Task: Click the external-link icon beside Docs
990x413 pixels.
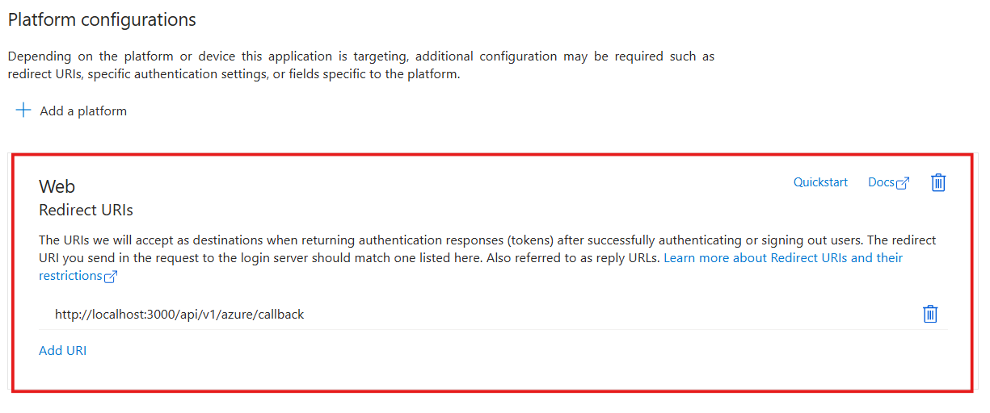Action: [x=903, y=183]
